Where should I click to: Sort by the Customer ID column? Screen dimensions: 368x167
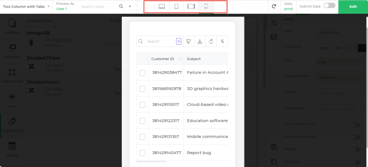click(180, 59)
